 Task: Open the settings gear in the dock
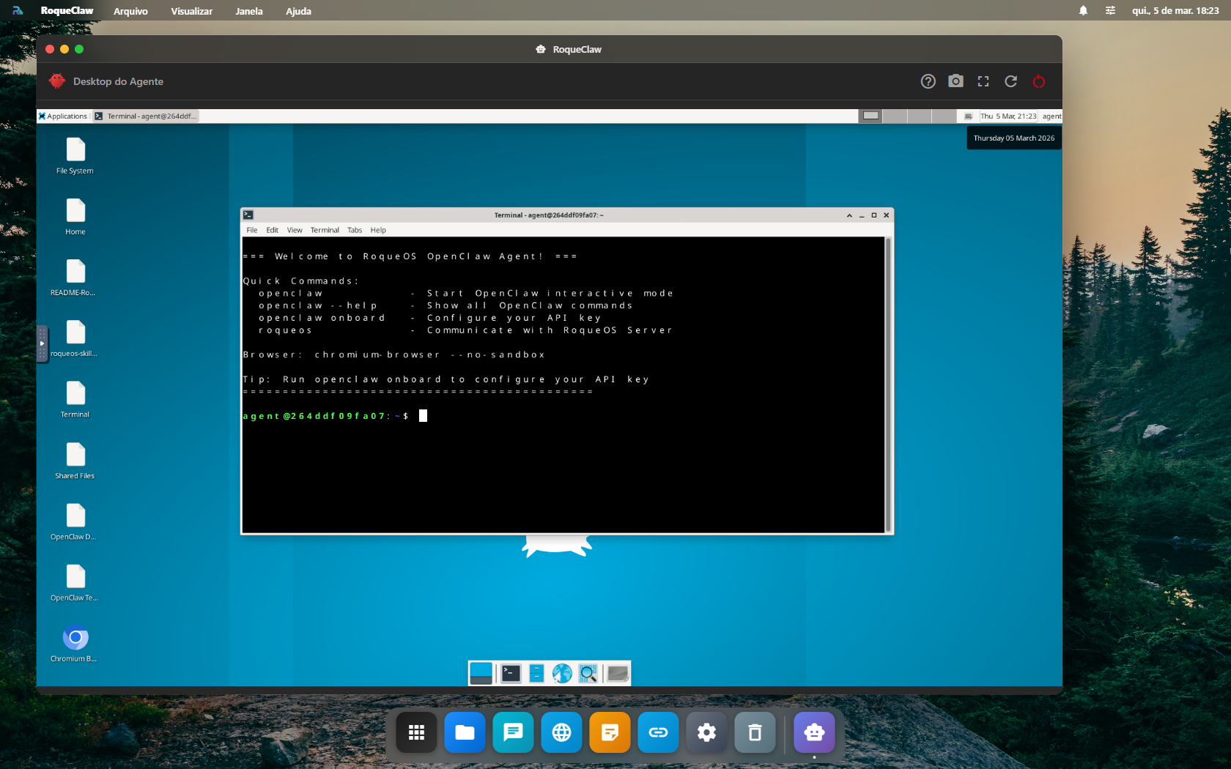click(x=706, y=732)
